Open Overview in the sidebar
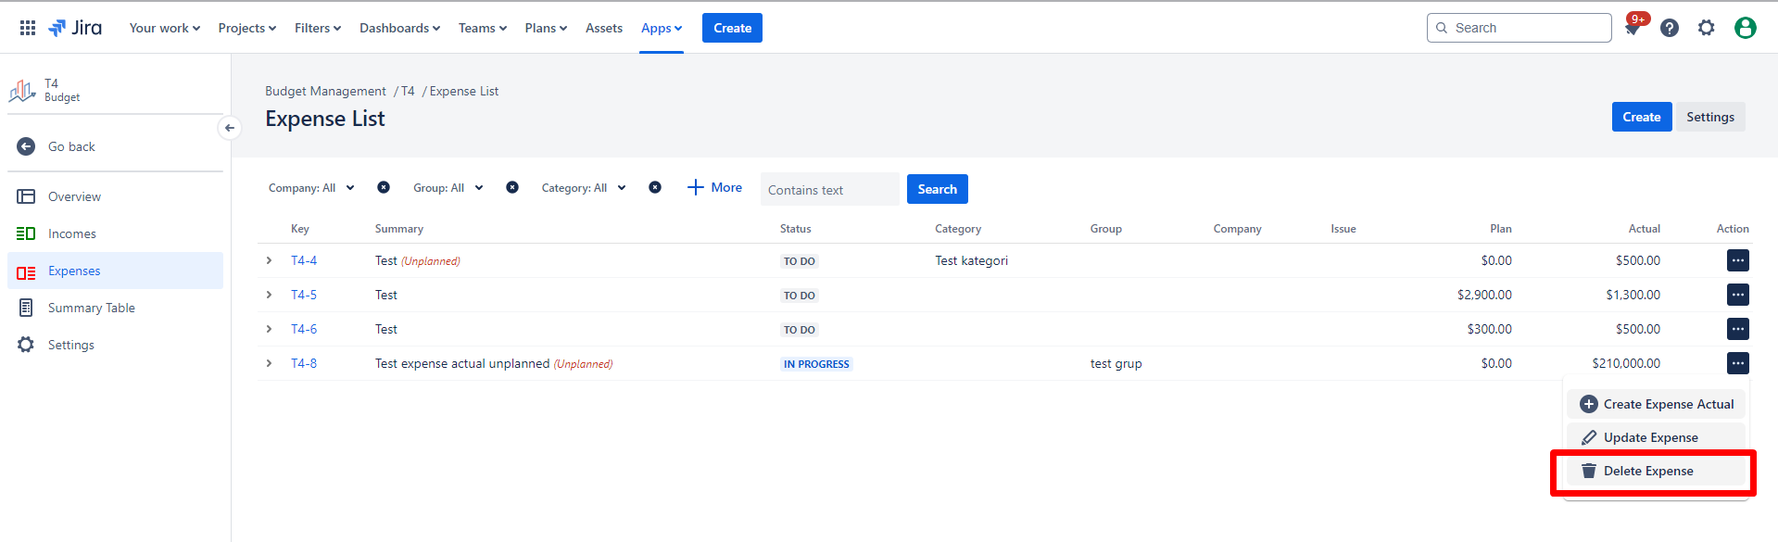 pos(115,196)
